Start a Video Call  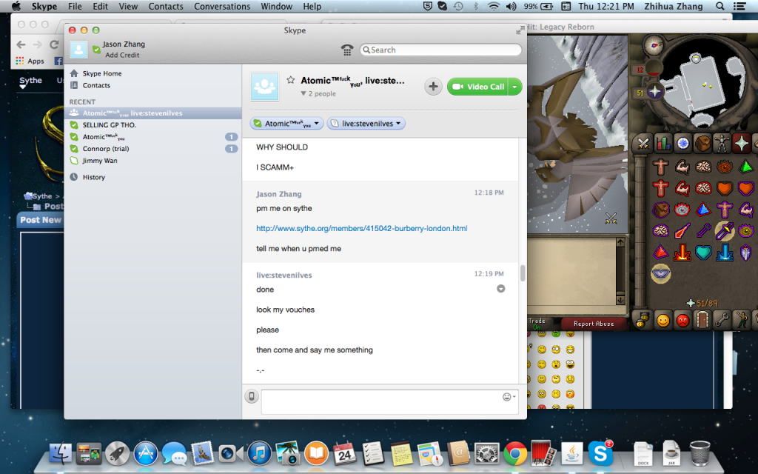pyautogui.click(x=478, y=87)
